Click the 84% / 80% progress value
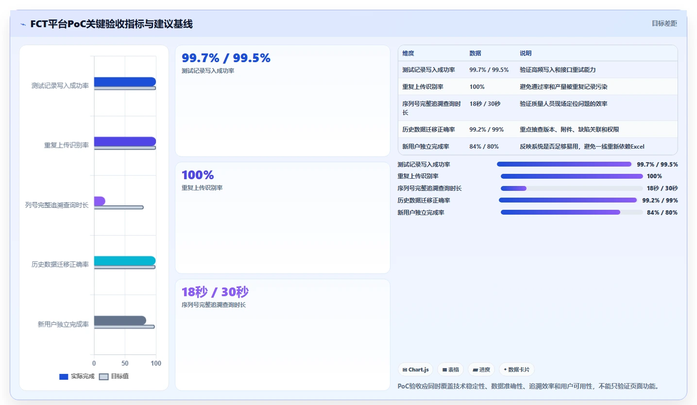 [662, 213]
